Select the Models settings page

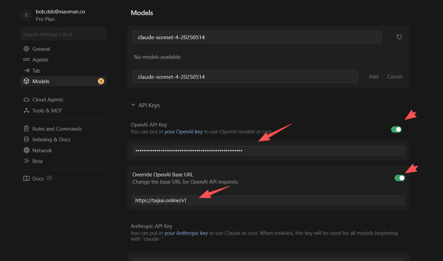pos(63,81)
